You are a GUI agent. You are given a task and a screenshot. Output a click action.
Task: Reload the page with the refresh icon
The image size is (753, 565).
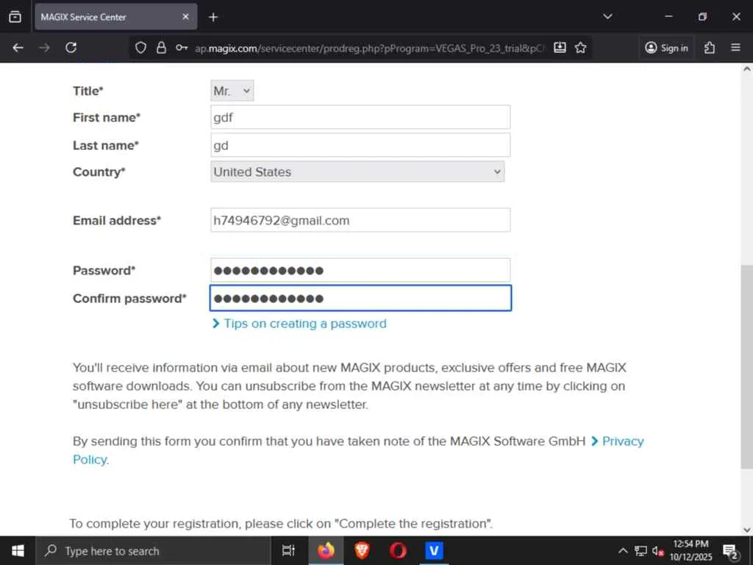[x=71, y=48]
